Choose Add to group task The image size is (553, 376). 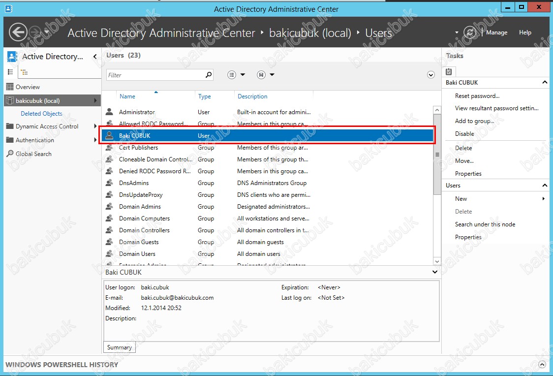click(x=474, y=121)
